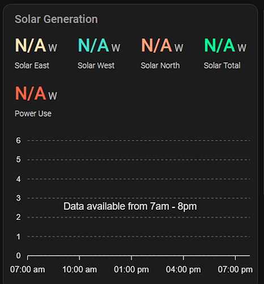Click the y-axis value 2

[18, 218]
